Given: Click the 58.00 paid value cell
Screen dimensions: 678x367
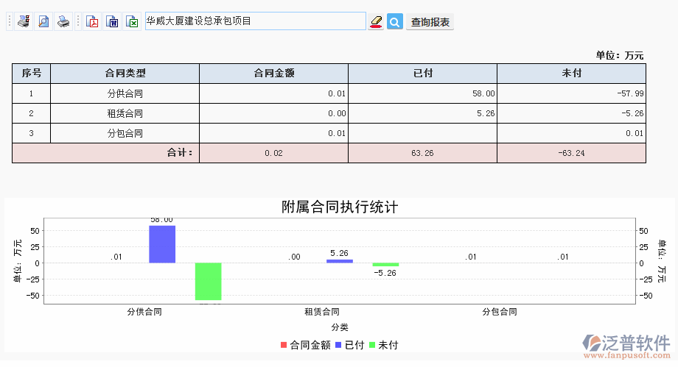Looking at the screenshot, I should (x=422, y=93).
